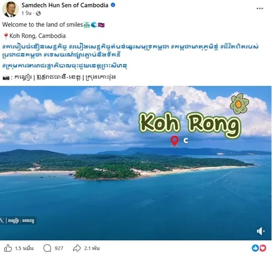This screenshot has height=255, width=272.
Task: Click Koh Rong title overlay in video
Action: point(190,124)
